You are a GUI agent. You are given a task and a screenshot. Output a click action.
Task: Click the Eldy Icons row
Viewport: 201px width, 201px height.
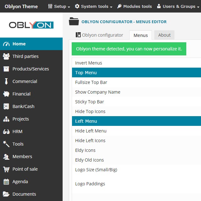(137, 150)
